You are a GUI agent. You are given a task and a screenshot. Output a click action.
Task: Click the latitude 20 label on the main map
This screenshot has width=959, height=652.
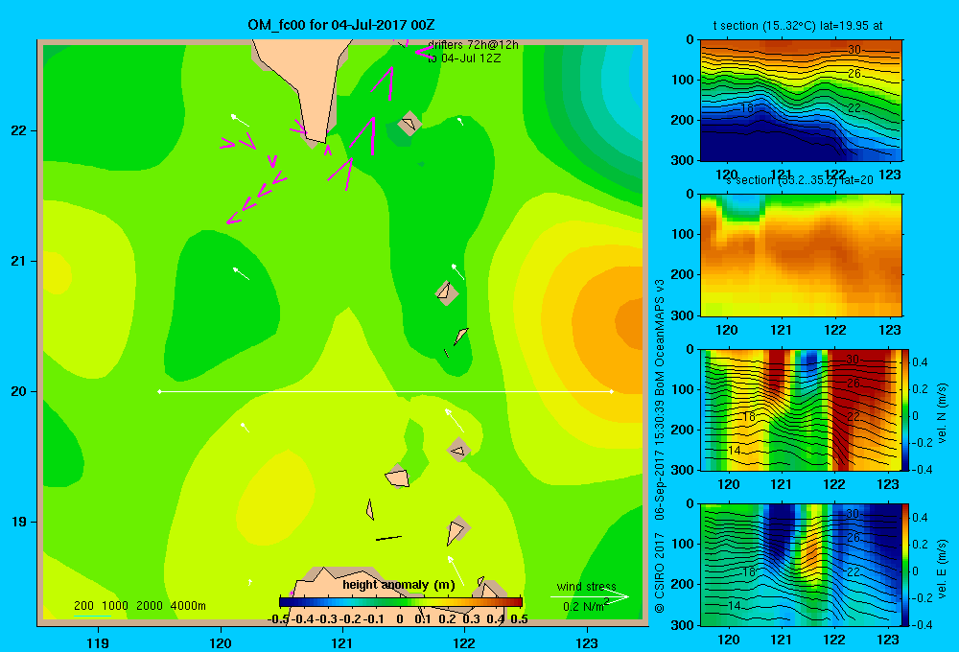click(x=19, y=391)
